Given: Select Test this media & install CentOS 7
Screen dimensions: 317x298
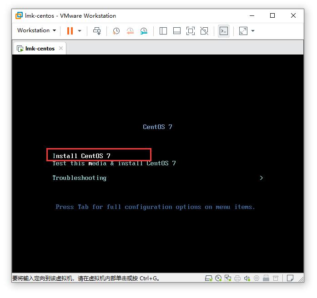Looking at the screenshot, I should click(x=114, y=163).
